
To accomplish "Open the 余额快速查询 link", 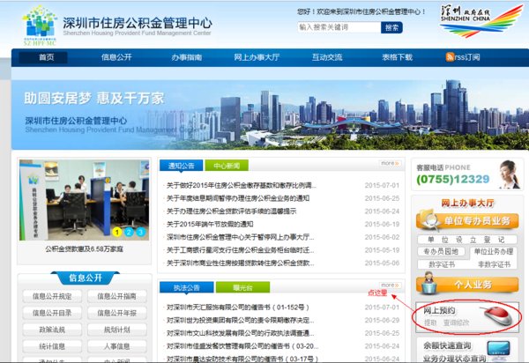I will point(447,345).
